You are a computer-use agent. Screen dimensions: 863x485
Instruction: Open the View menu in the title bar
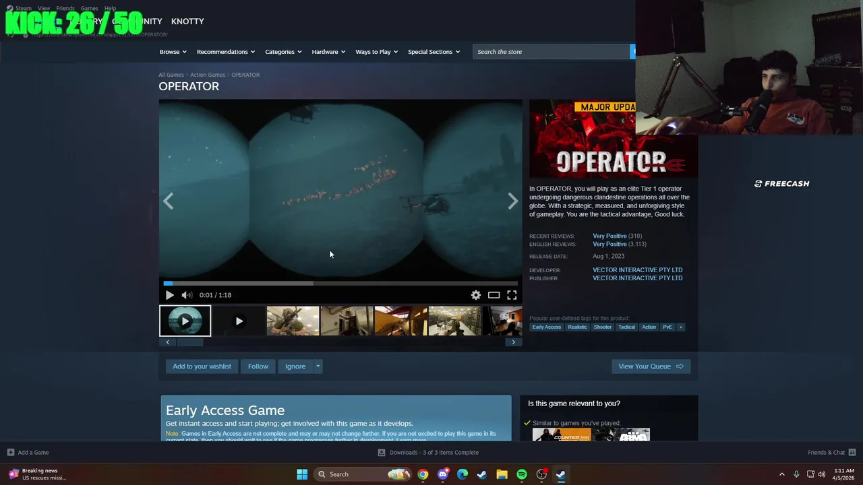44,9
